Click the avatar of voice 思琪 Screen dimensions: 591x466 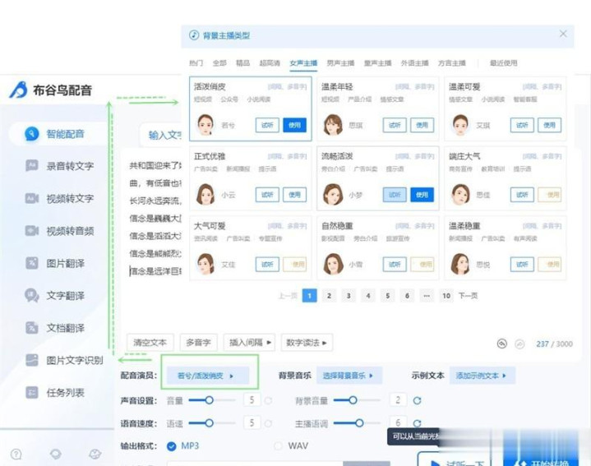(x=333, y=125)
